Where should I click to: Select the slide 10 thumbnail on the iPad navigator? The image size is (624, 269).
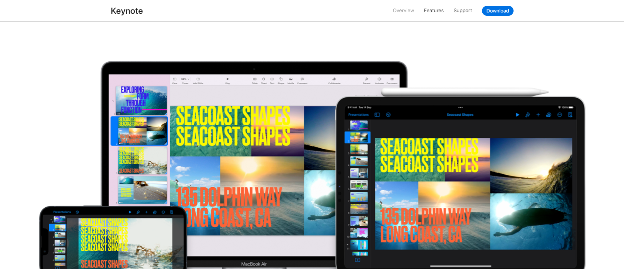(x=359, y=233)
